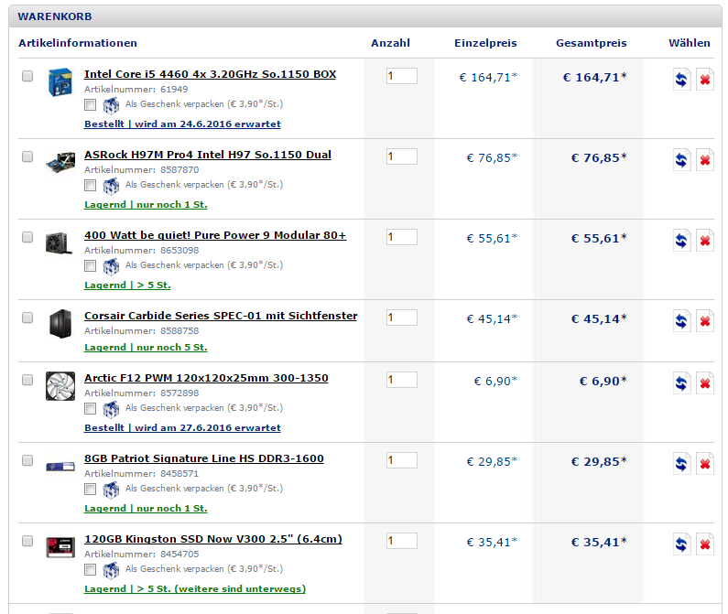Select the 8GB Patriot Signature row checkbox
The height and width of the screenshot is (614, 728).
(x=27, y=460)
